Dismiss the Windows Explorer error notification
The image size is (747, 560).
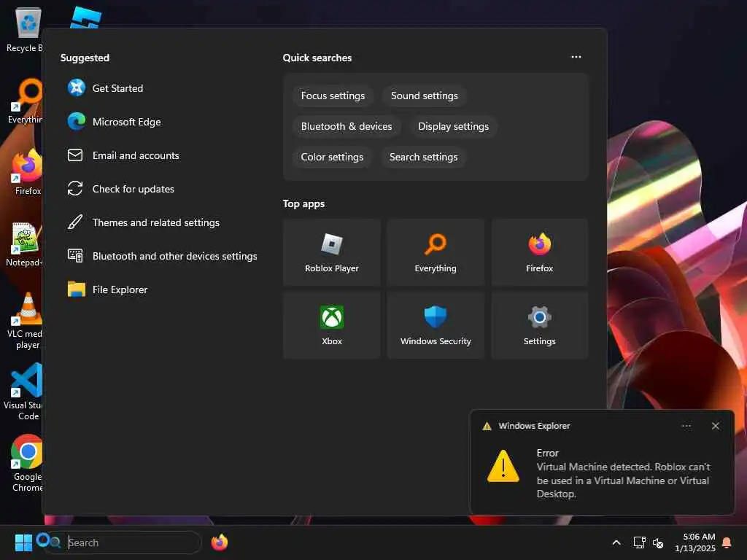[715, 426]
